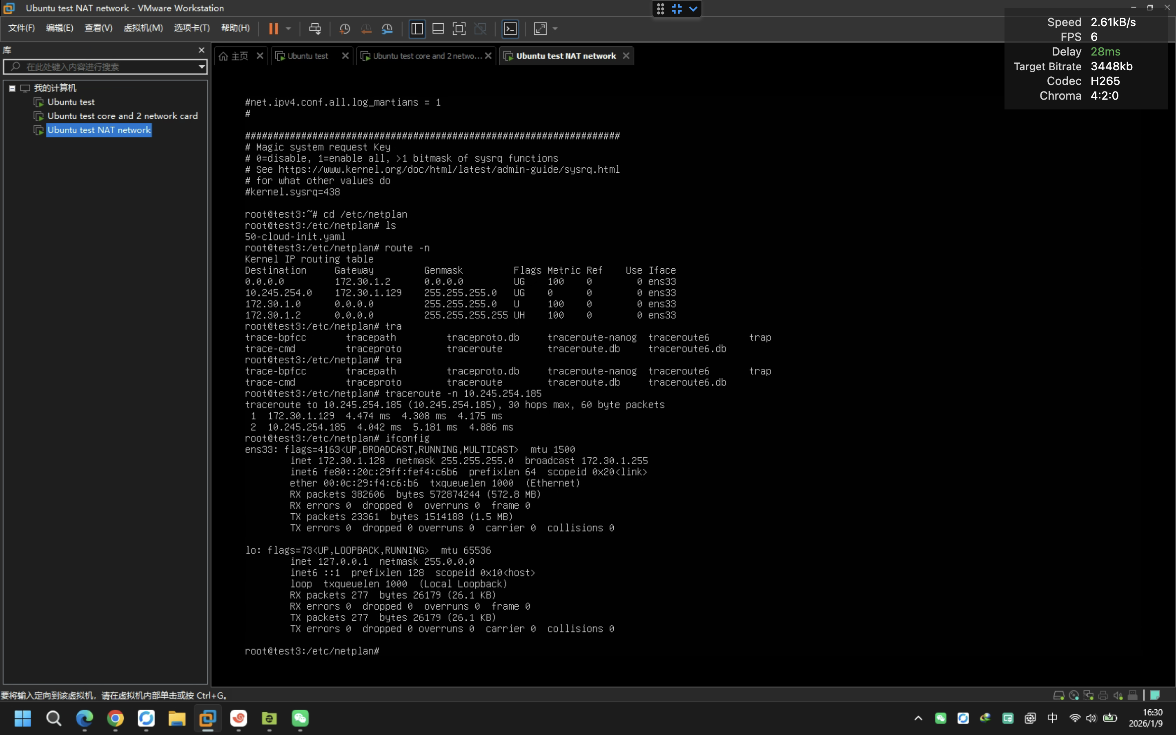The width and height of the screenshot is (1176, 735).
Task: Open the Snapshot Manager
Action: coord(387,29)
